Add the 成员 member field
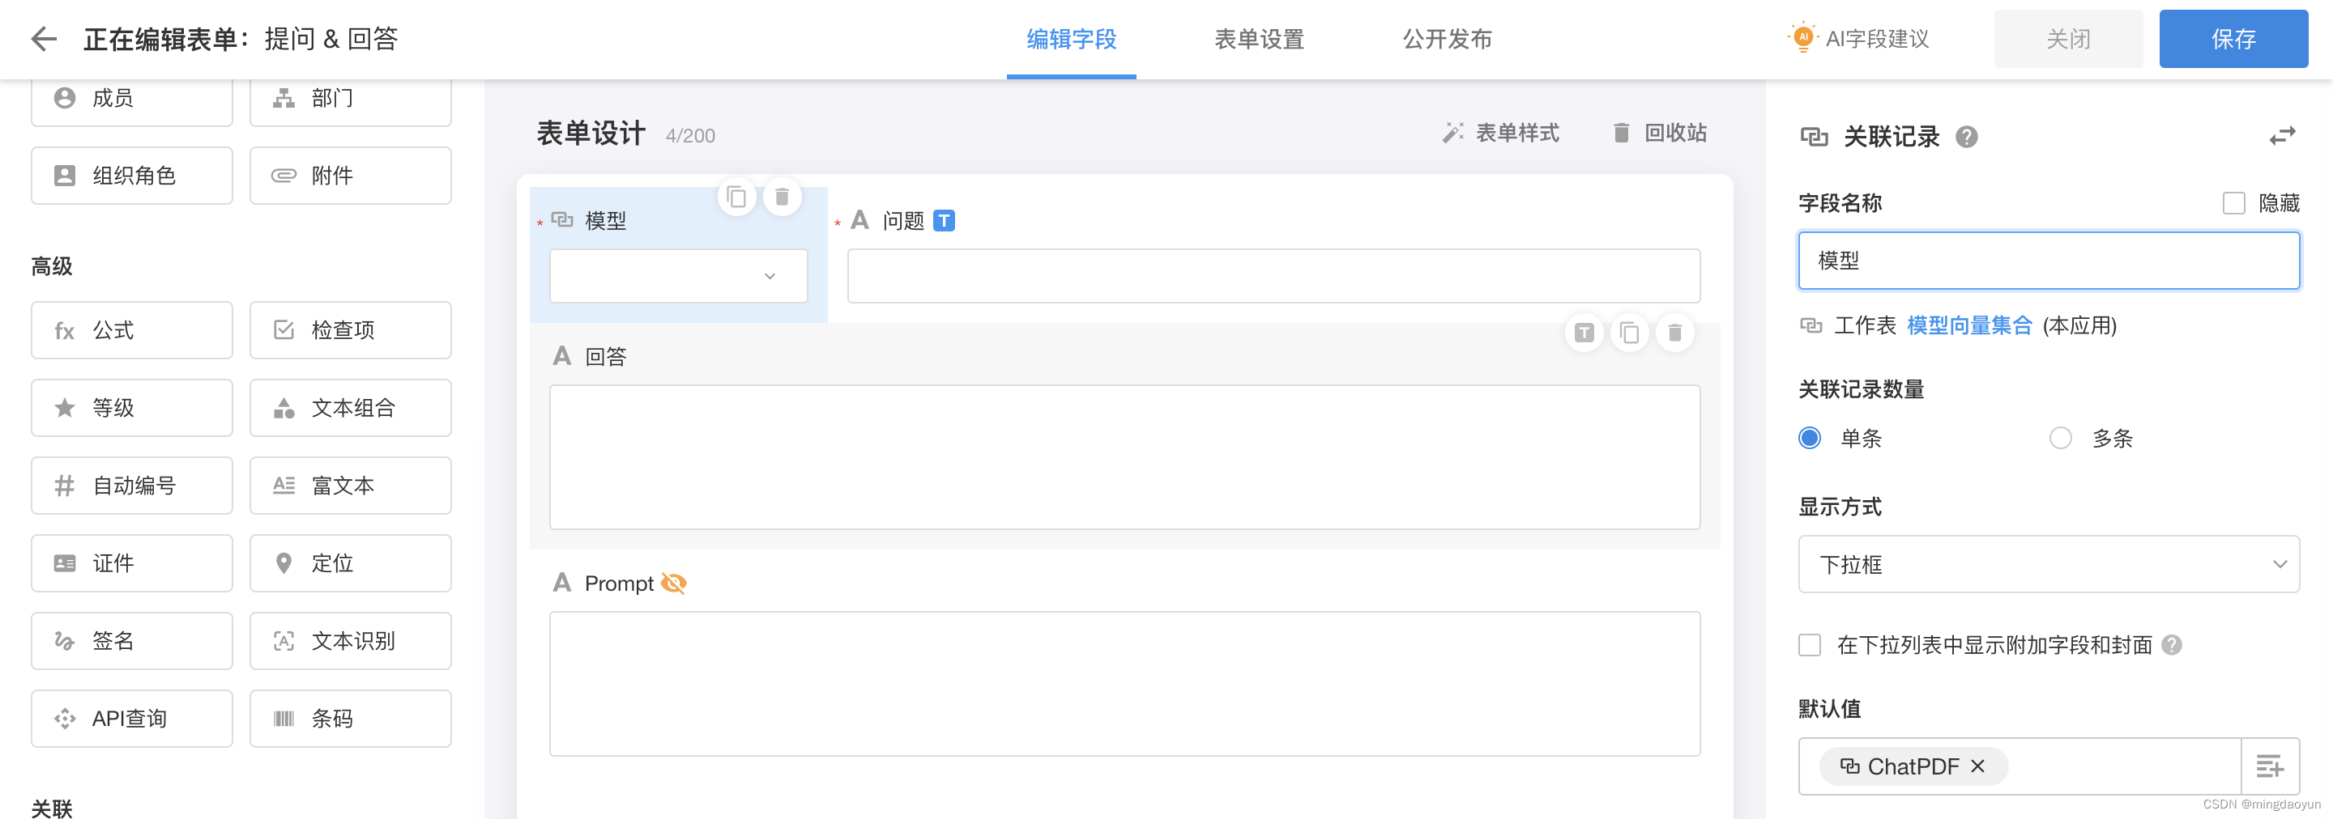This screenshot has height=819, width=2333. click(131, 99)
